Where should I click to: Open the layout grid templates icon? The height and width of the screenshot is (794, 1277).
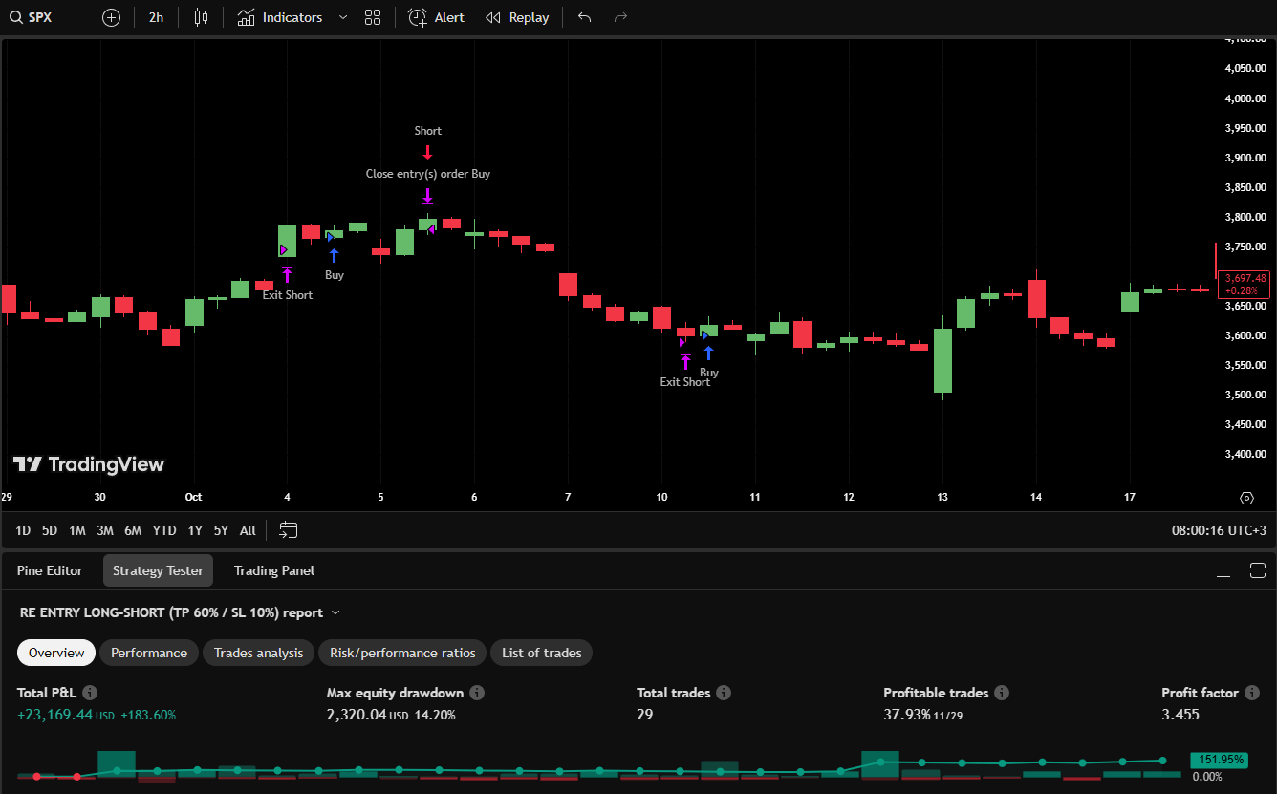coord(373,17)
